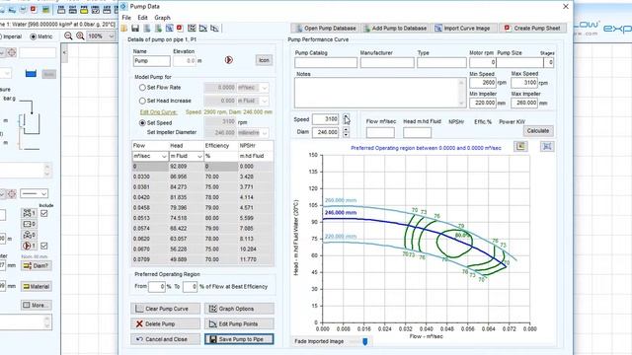This screenshot has height=355, width=632.
Task: Click the Pump Catalog input field
Action: [x=326, y=62]
